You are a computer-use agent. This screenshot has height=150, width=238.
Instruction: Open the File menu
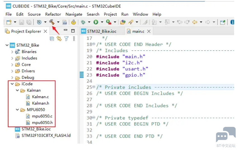point(9,14)
